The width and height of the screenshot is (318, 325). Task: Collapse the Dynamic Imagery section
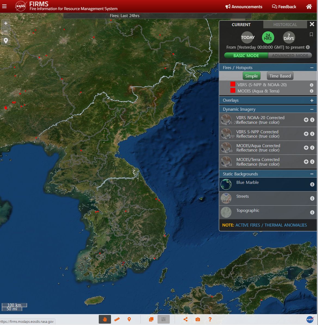[x=312, y=109]
